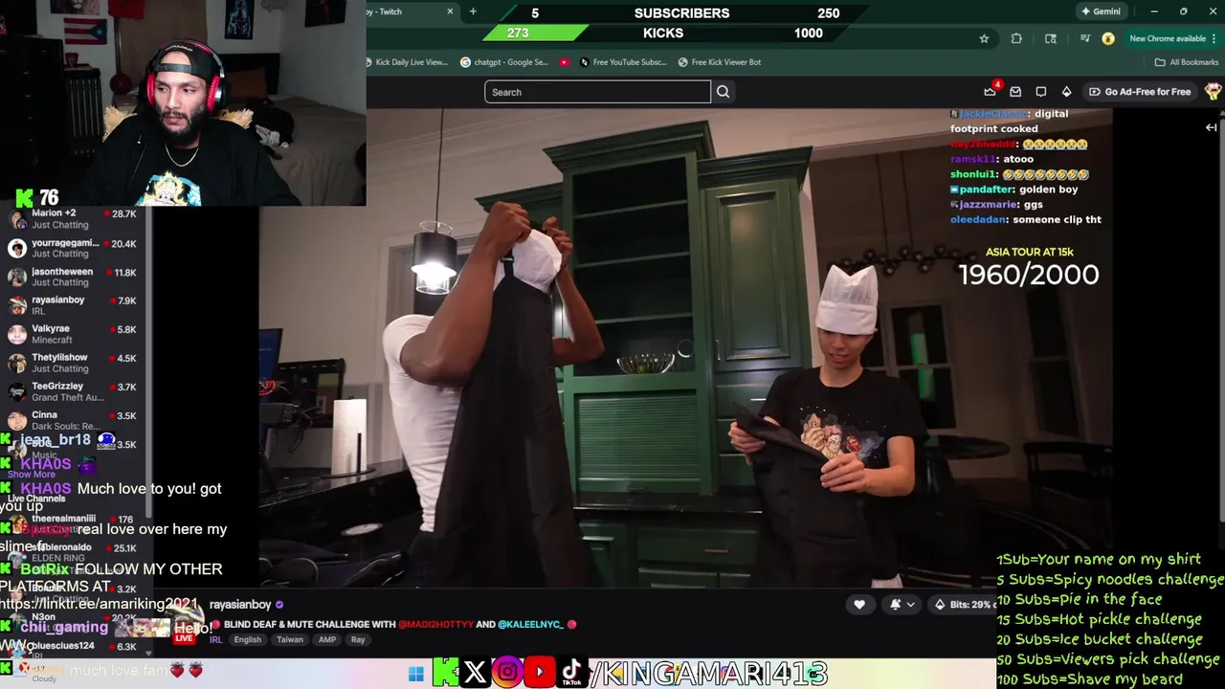Viewport: 1225px width, 689px height.
Task: Open Chrome profile avatar
Action: click(1108, 38)
